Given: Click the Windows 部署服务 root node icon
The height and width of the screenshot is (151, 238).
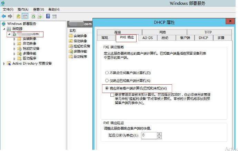Looking at the screenshot, I should point(4,23).
